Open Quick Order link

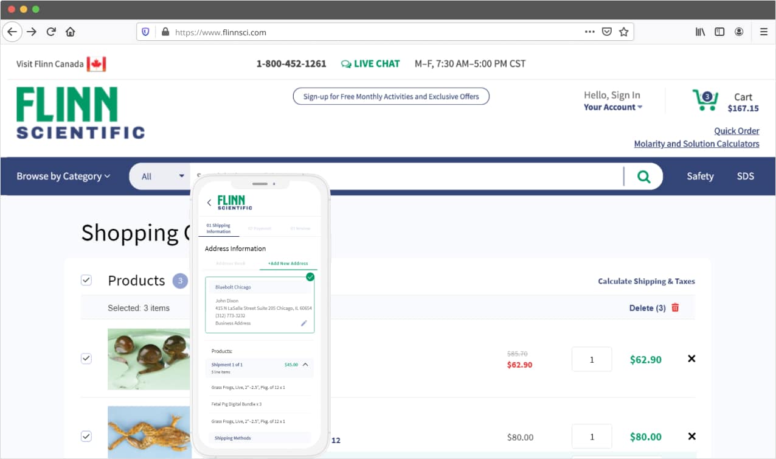[x=736, y=131]
